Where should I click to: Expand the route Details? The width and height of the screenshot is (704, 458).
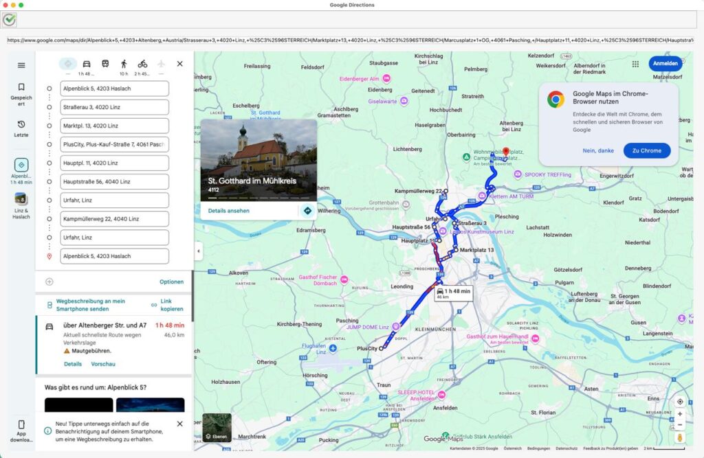tap(72, 364)
